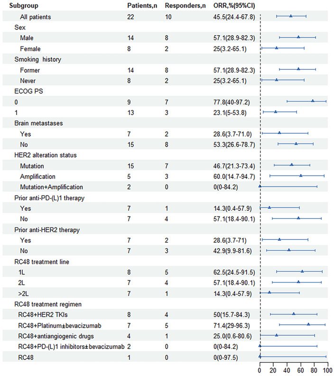Image resolution: width=335 pixels, height=376 pixels.
Task: Select the Amplification row's triangle point estimate
Action: tap(300, 175)
